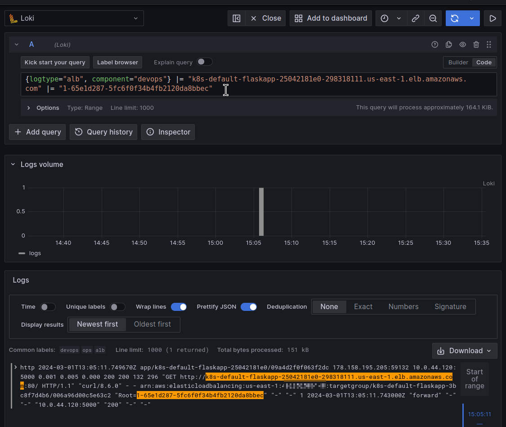Click the ops common label
This screenshot has height=427, width=506.
point(87,350)
